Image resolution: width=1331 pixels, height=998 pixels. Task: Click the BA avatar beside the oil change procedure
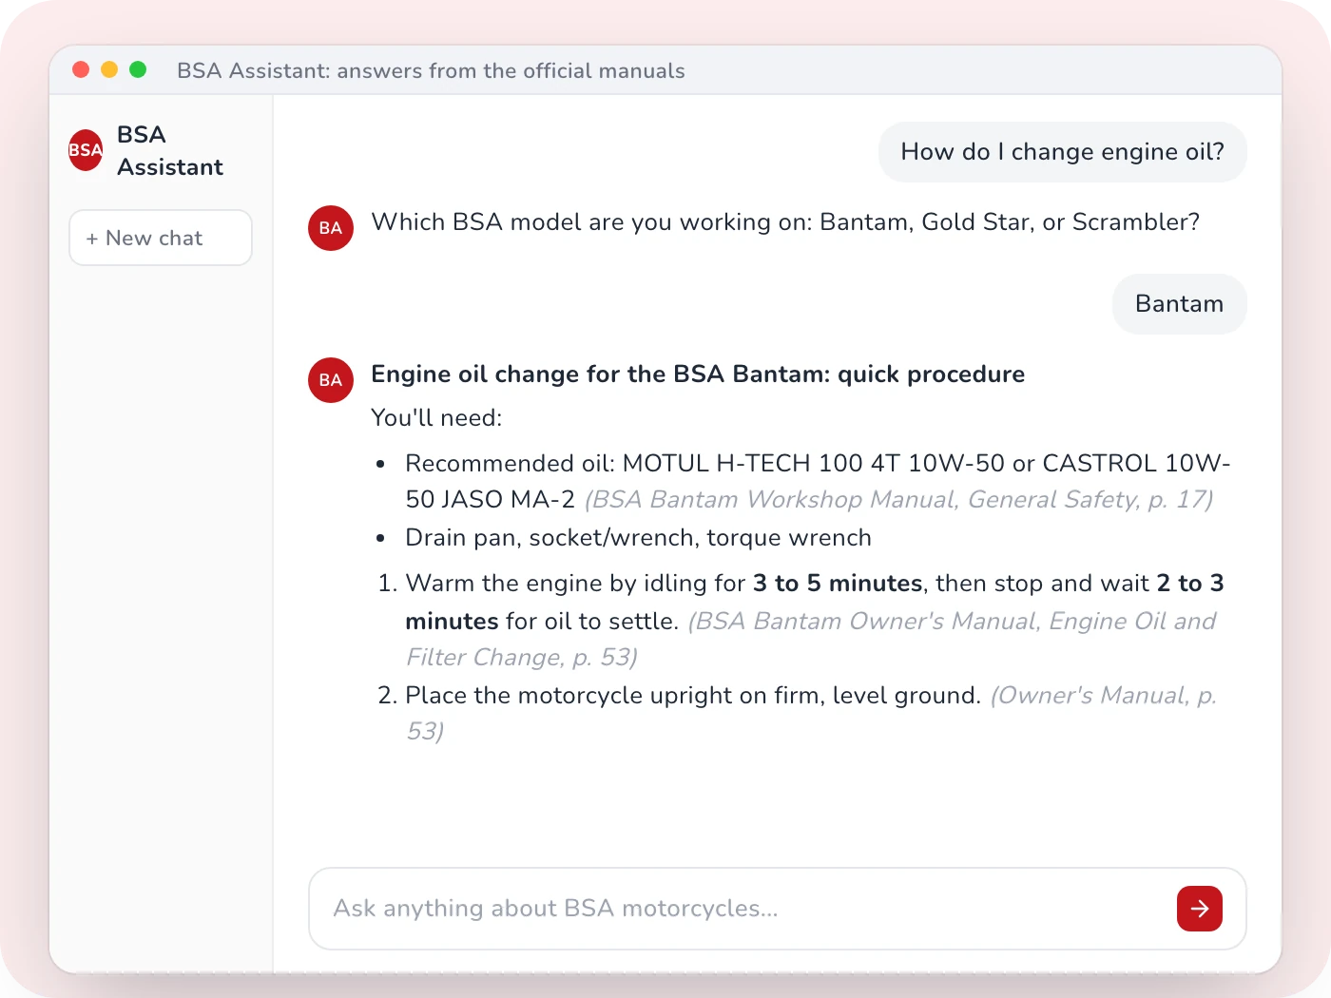coord(331,380)
